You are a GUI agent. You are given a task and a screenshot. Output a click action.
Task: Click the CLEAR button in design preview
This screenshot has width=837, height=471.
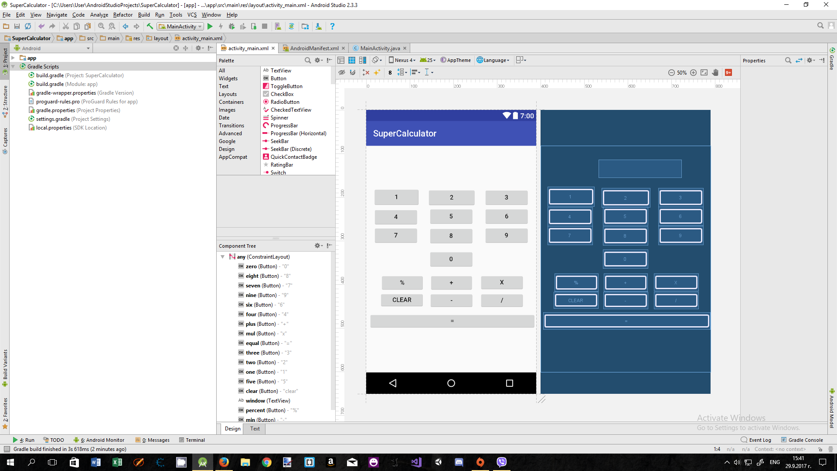coord(401,300)
